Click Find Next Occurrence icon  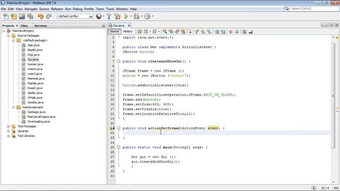[x=177, y=32]
